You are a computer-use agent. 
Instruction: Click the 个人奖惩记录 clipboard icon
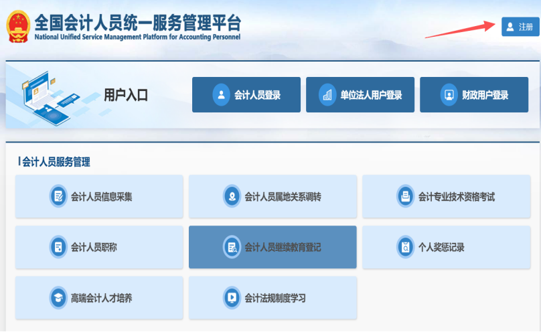(405, 247)
